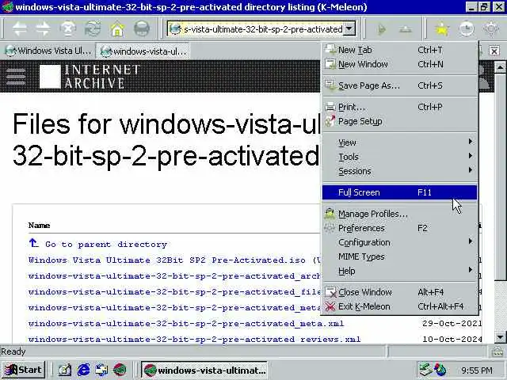
Task: Click the 9:55 PM taskbar clock
Action: [x=477, y=370]
